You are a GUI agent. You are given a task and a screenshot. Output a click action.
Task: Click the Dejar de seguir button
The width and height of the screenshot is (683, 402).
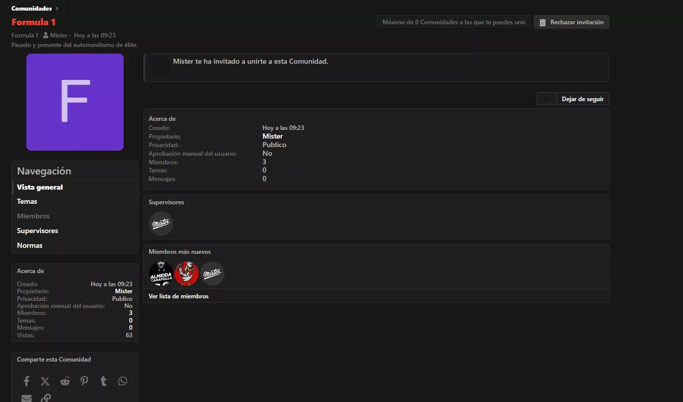point(583,99)
